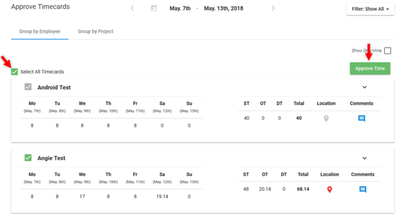Advance to next week with right arrow

pos(273,8)
